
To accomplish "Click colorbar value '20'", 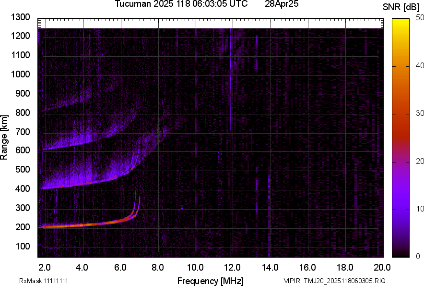I will coord(420,161).
